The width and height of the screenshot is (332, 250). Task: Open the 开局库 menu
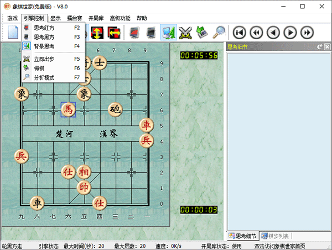click(x=96, y=18)
